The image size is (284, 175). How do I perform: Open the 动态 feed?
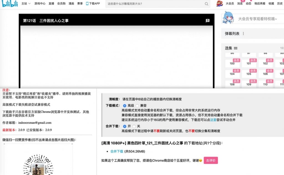point(248,3)
